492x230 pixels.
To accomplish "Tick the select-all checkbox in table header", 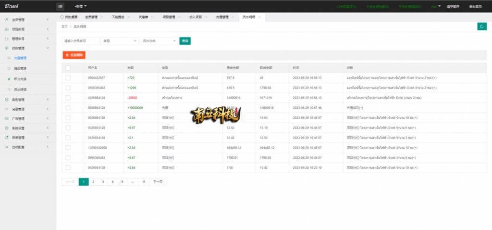I will point(68,68).
